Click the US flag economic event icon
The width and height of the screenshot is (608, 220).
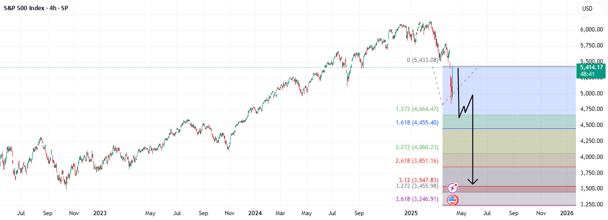pyautogui.click(x=453, y=200)
